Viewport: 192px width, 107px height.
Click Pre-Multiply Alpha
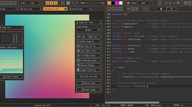pos(88,60)
